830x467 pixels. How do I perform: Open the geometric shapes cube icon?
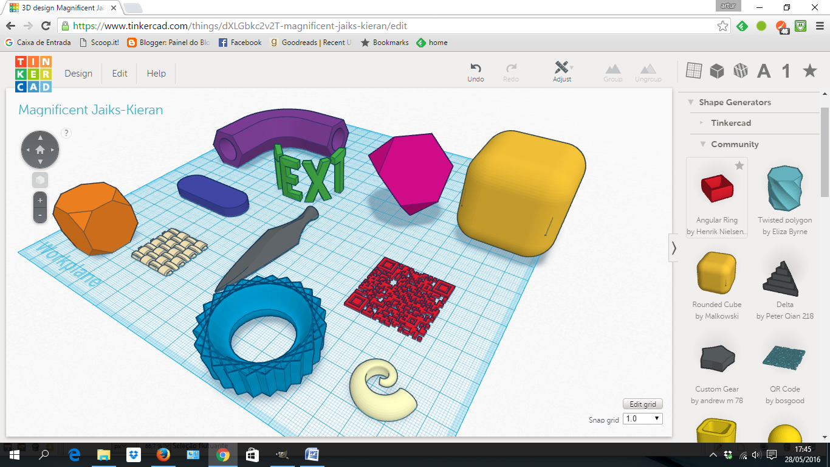point(717,71)
